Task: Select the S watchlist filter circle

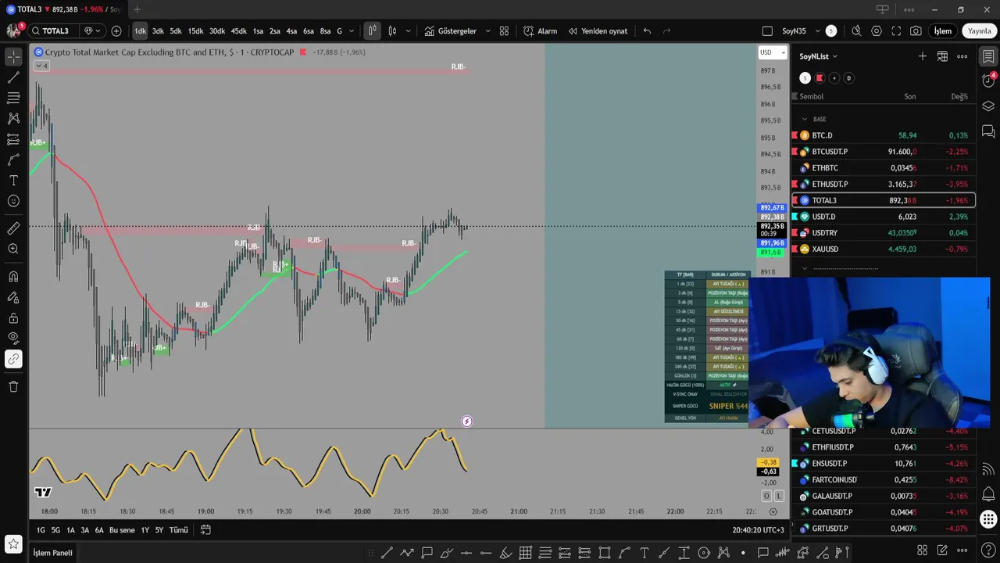Action: click(805, 78)
